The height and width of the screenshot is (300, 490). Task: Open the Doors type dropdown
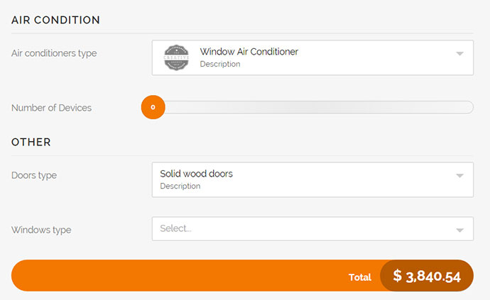pyautogui.click(x=312, y=179)
